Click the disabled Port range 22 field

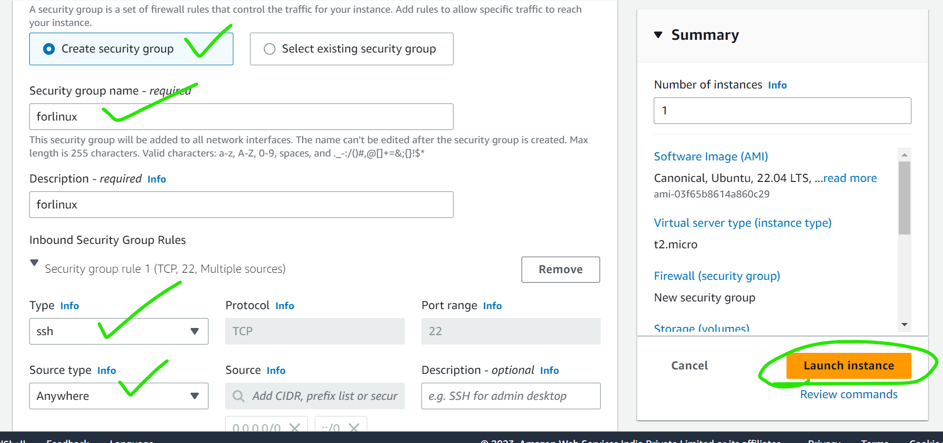pyautogui.click(x=511, y=331)
